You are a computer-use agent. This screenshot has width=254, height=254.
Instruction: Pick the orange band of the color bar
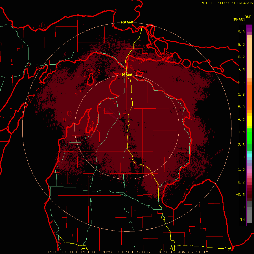coord(249,97)
